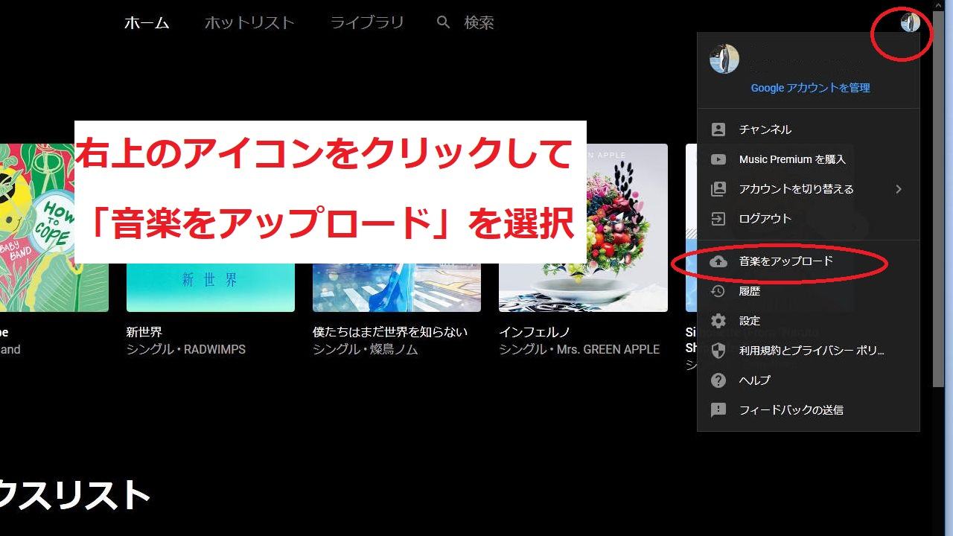Select アカウントを切り替える entry
953x536 pixels.
point(808,189)
